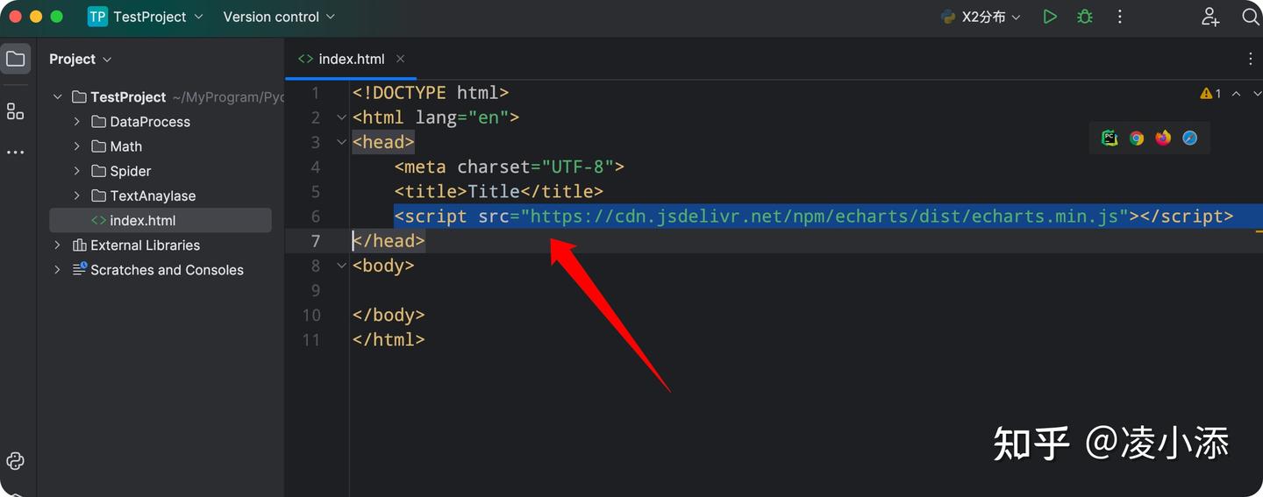
Task: Open page in Firefox browser
Action: tap(1163, 138)
